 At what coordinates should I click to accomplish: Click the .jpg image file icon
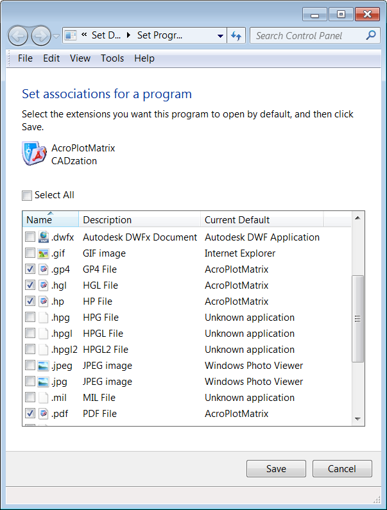pos(43,382)
